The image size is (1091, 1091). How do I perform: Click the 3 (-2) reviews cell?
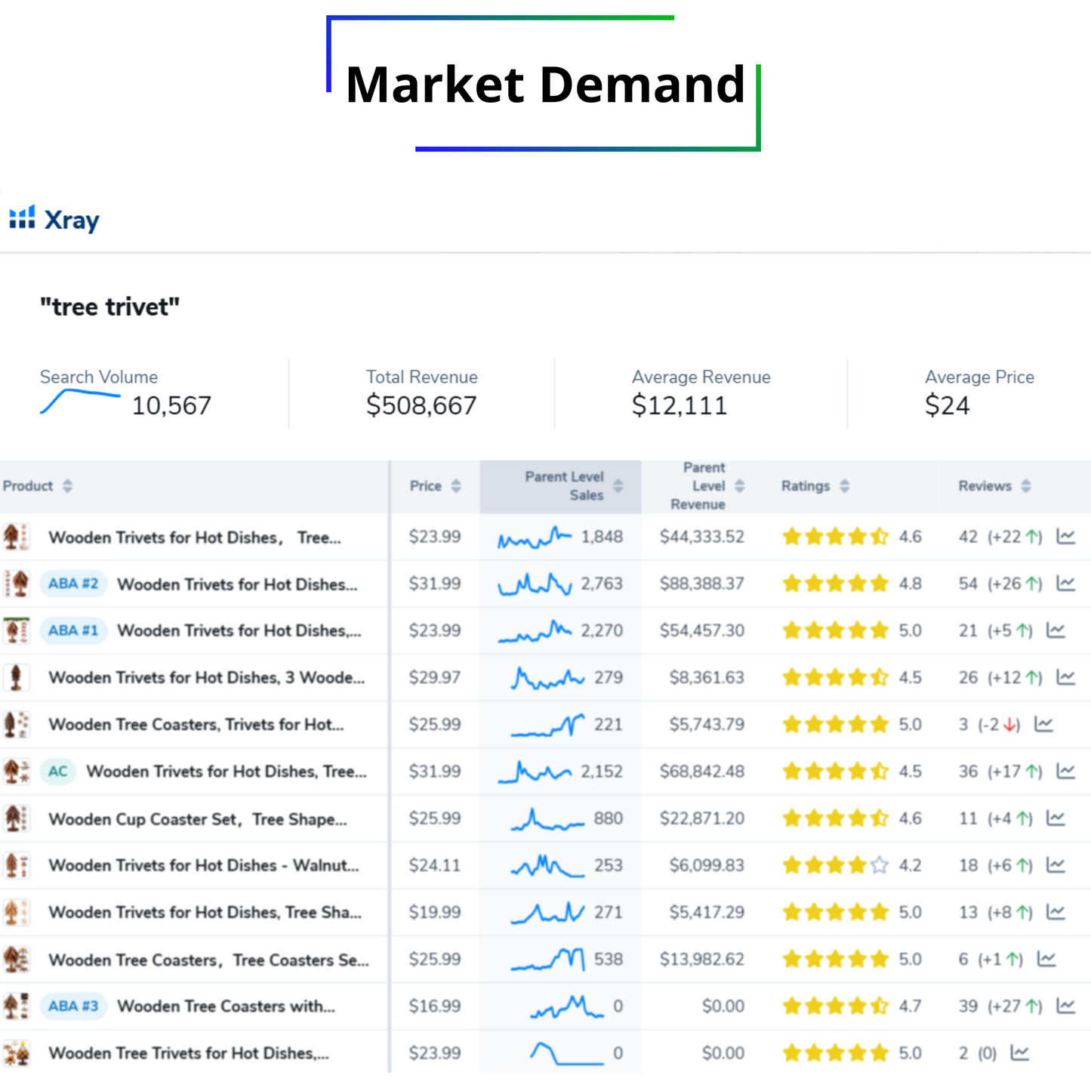[x=989, y=725]
